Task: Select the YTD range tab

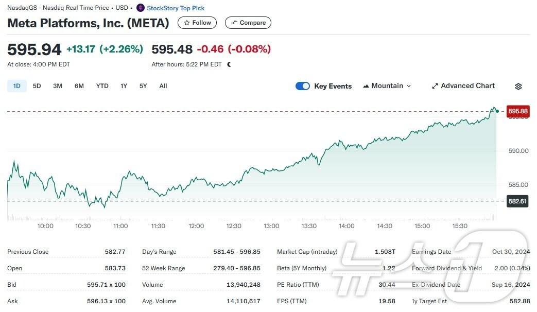Action: coord(102,86)
